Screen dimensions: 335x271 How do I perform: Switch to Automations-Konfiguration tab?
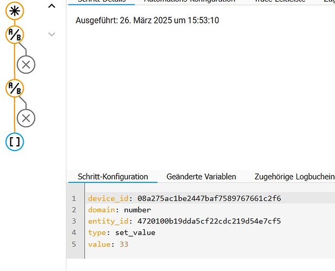(x=190, y=1)
